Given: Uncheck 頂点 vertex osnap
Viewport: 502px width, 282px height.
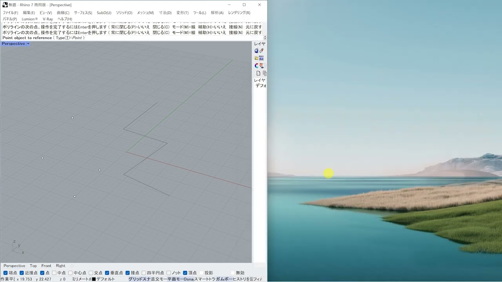Looking at the screenshot, I should (x=185, y=273).
